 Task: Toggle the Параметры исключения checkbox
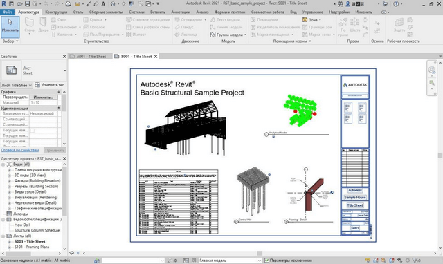point(266,261)
